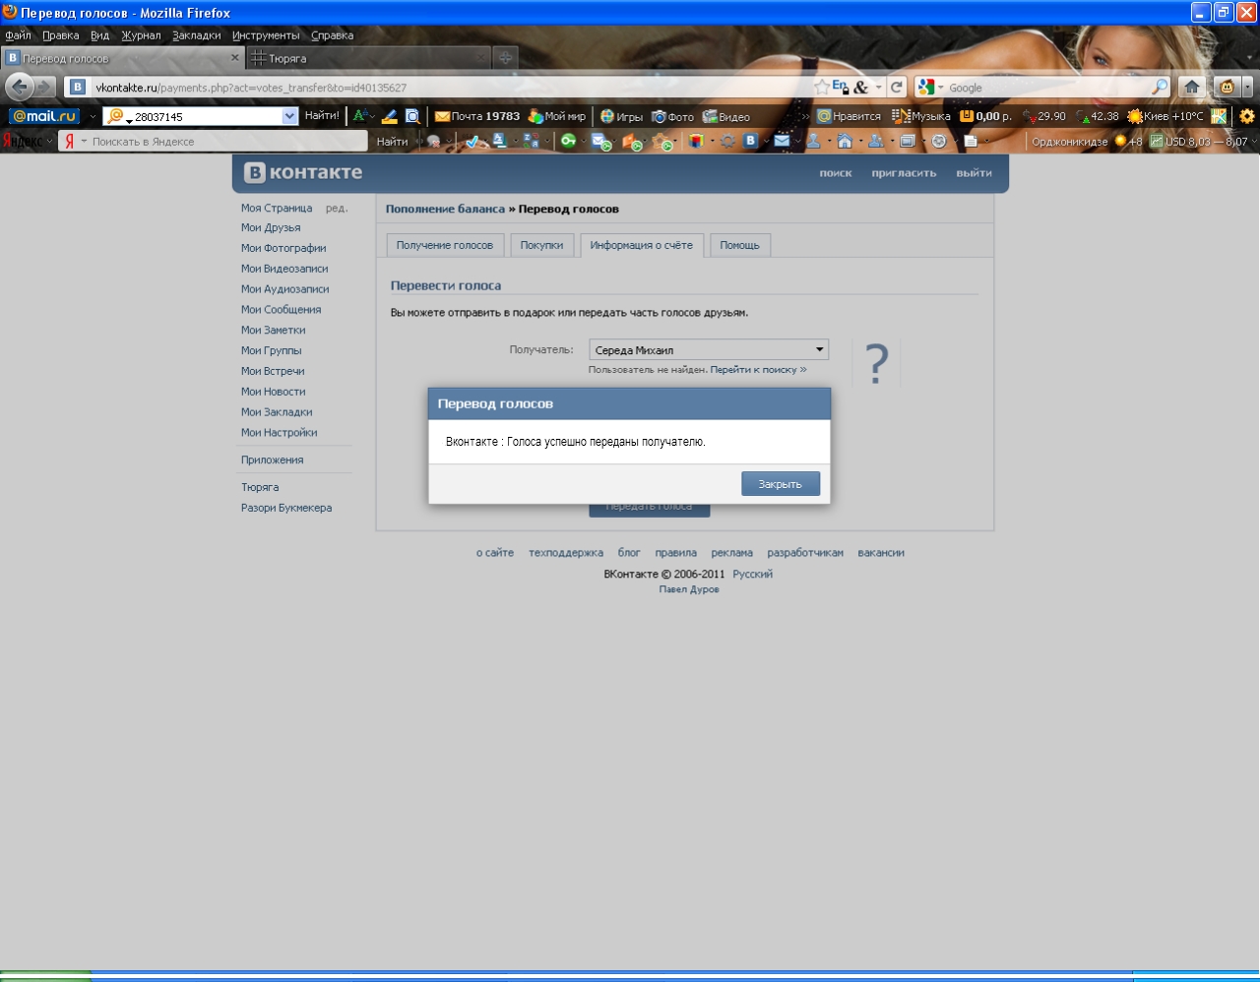This screenshot has height=982, width=1260.
Task: Open the Файл menu
Action: pos(18,35)
